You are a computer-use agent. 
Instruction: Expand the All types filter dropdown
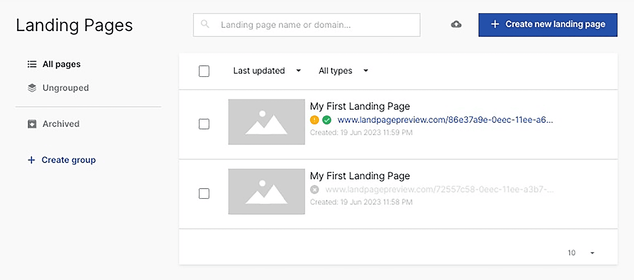(343, 71)
